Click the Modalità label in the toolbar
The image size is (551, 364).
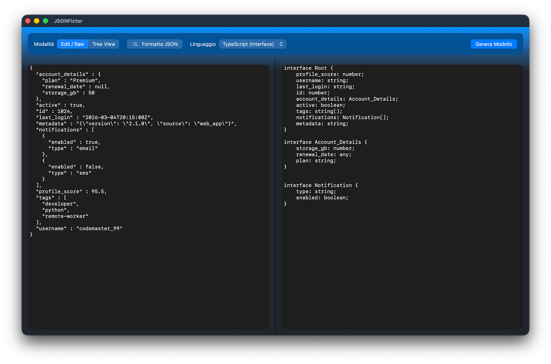[44, 44]
